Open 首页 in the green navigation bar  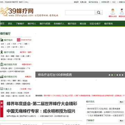click(2, 24)
